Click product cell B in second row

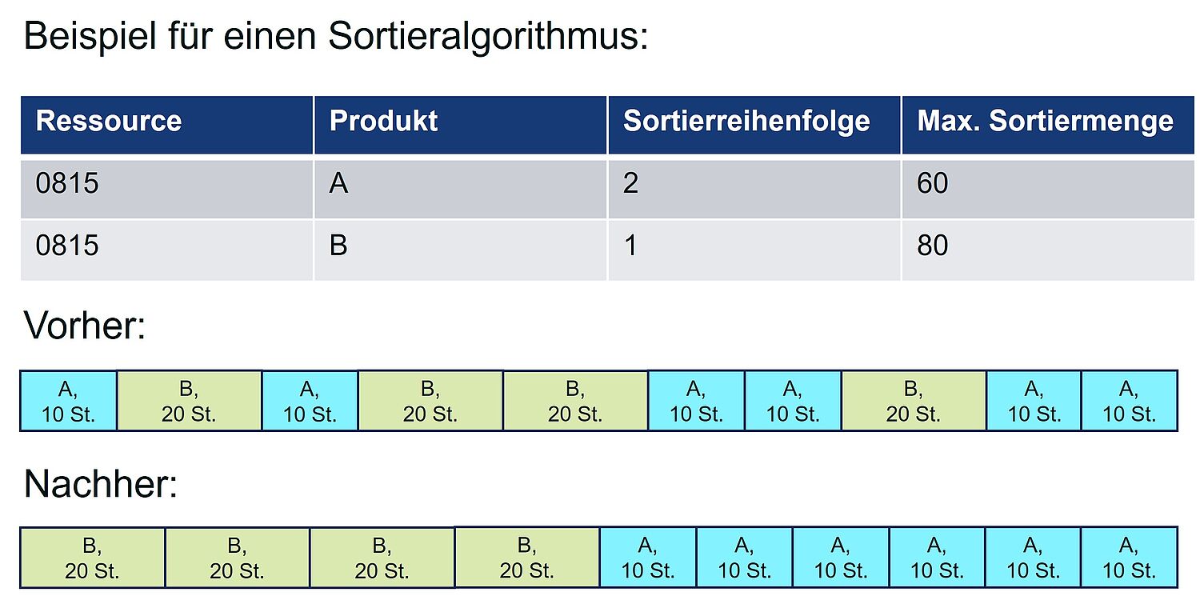pyautogui.click(x=461, y=250)
